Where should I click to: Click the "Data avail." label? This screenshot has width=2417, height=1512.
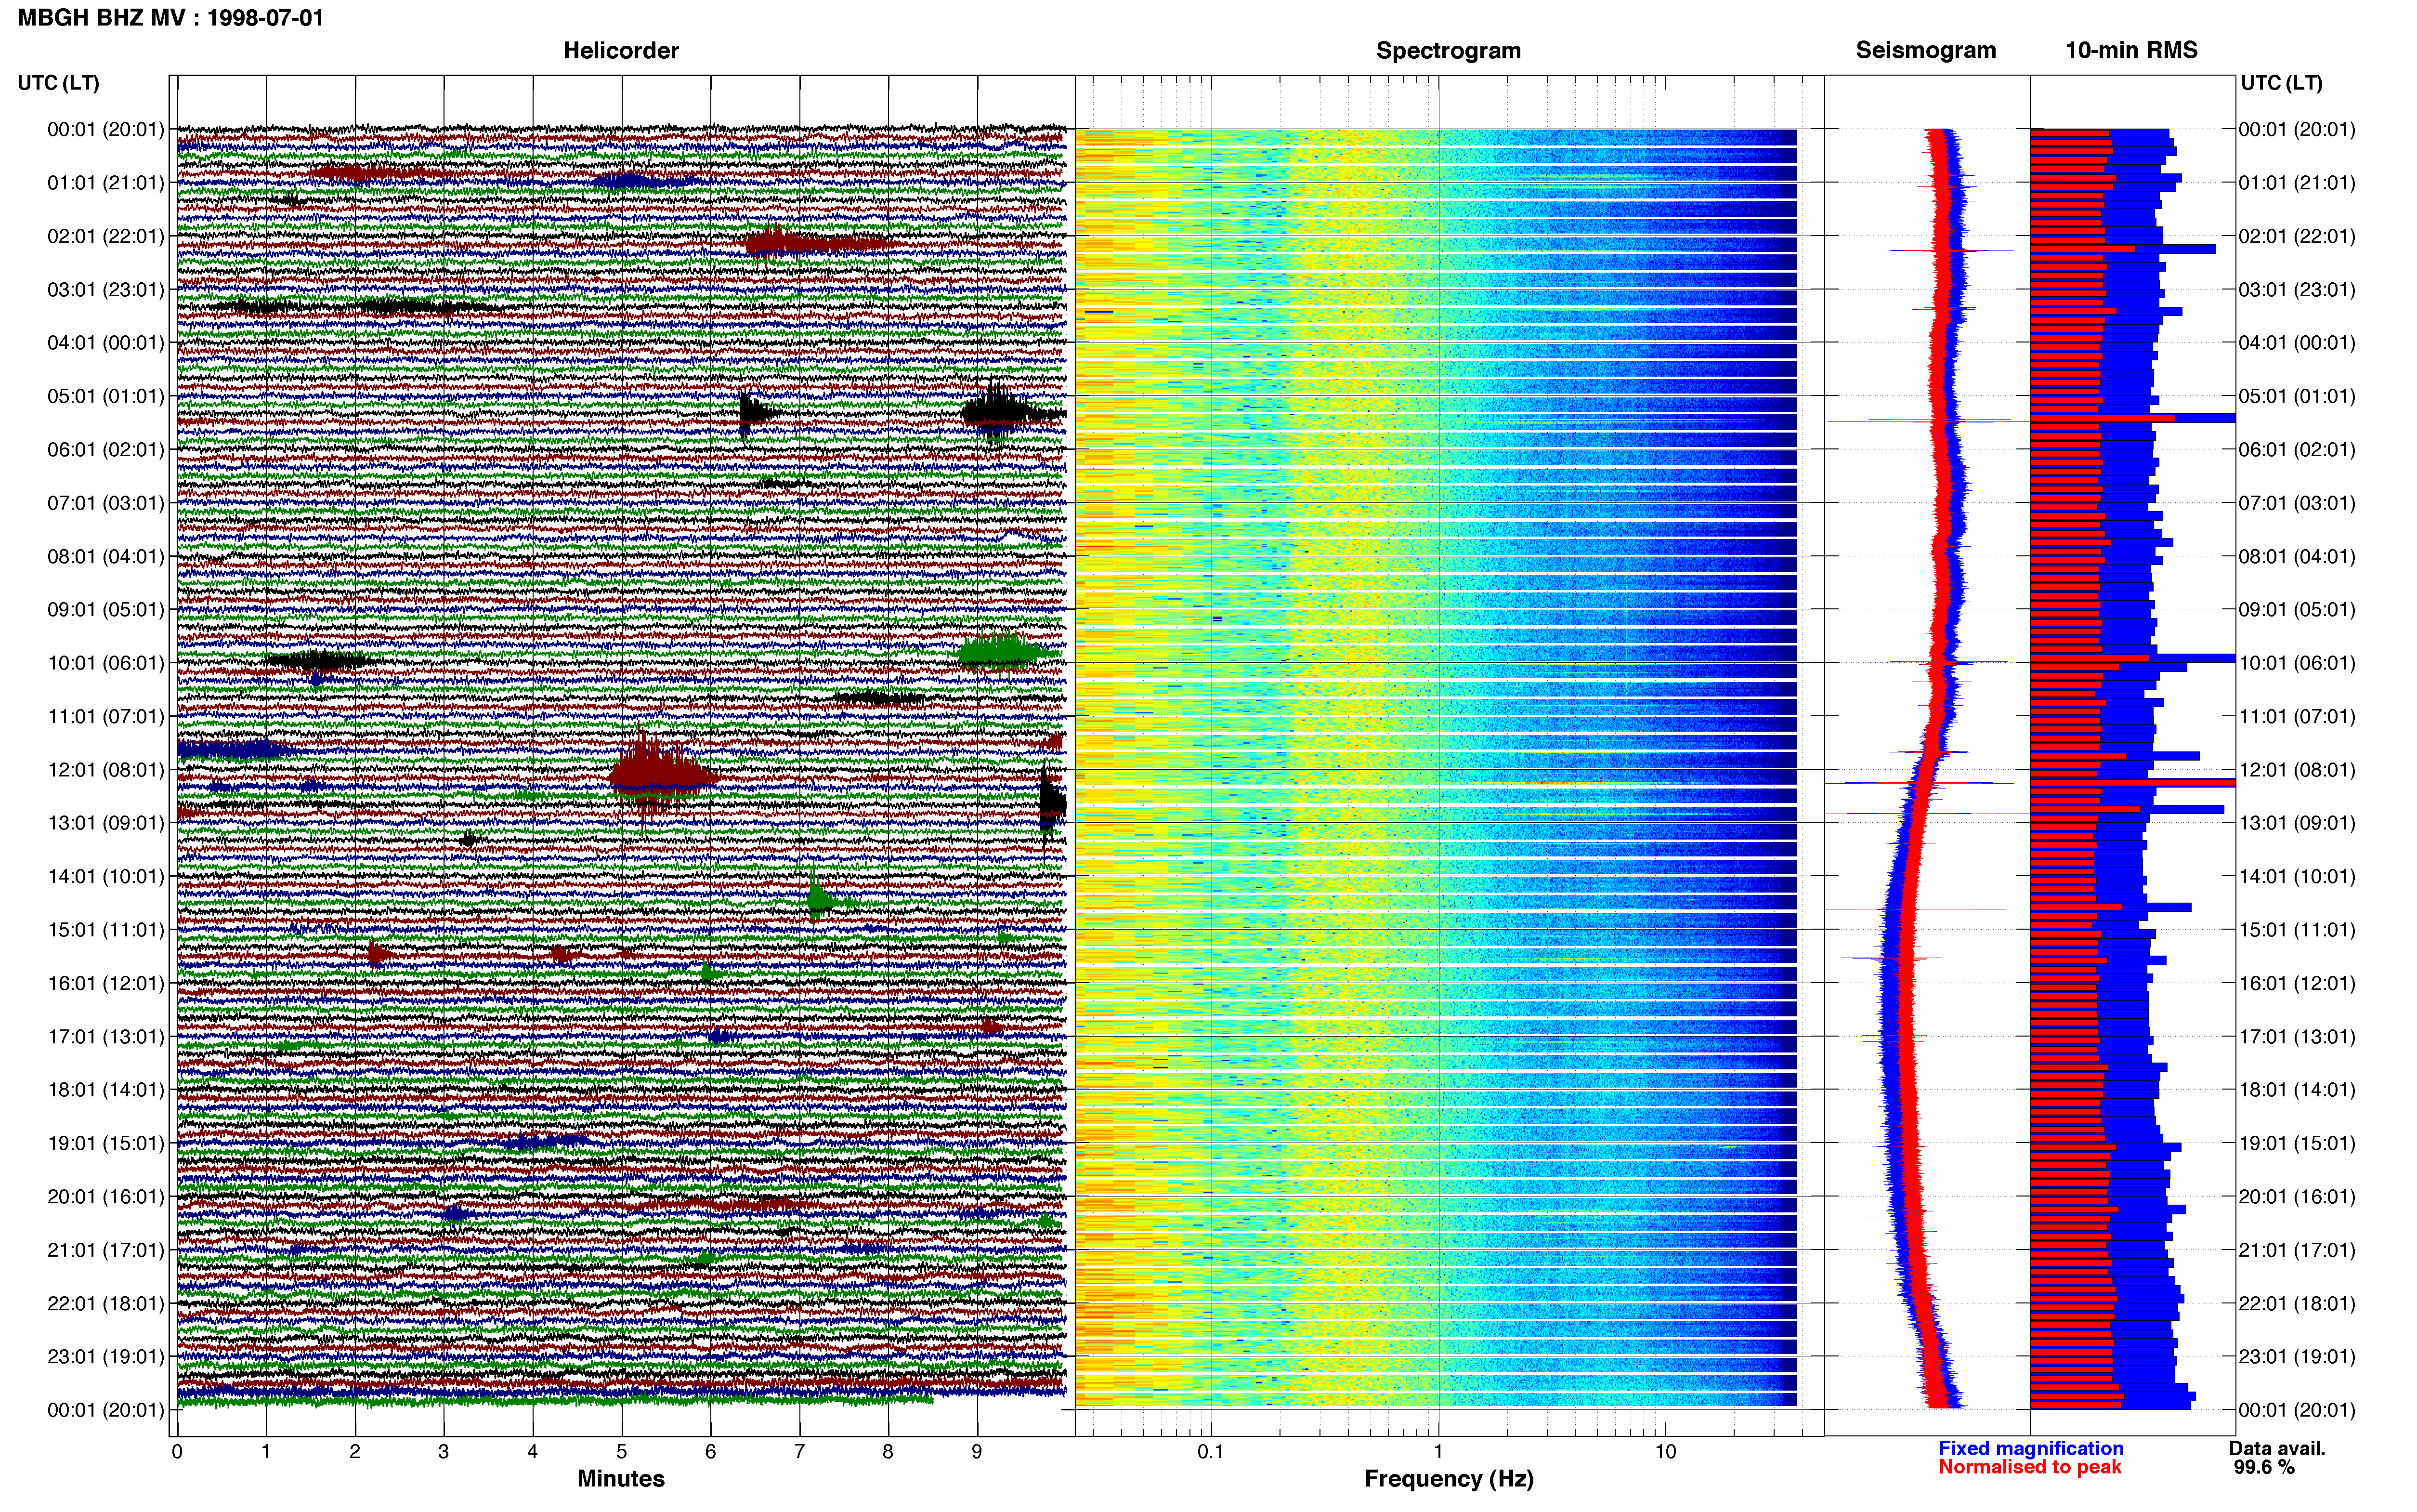tap(2277, 1448)
